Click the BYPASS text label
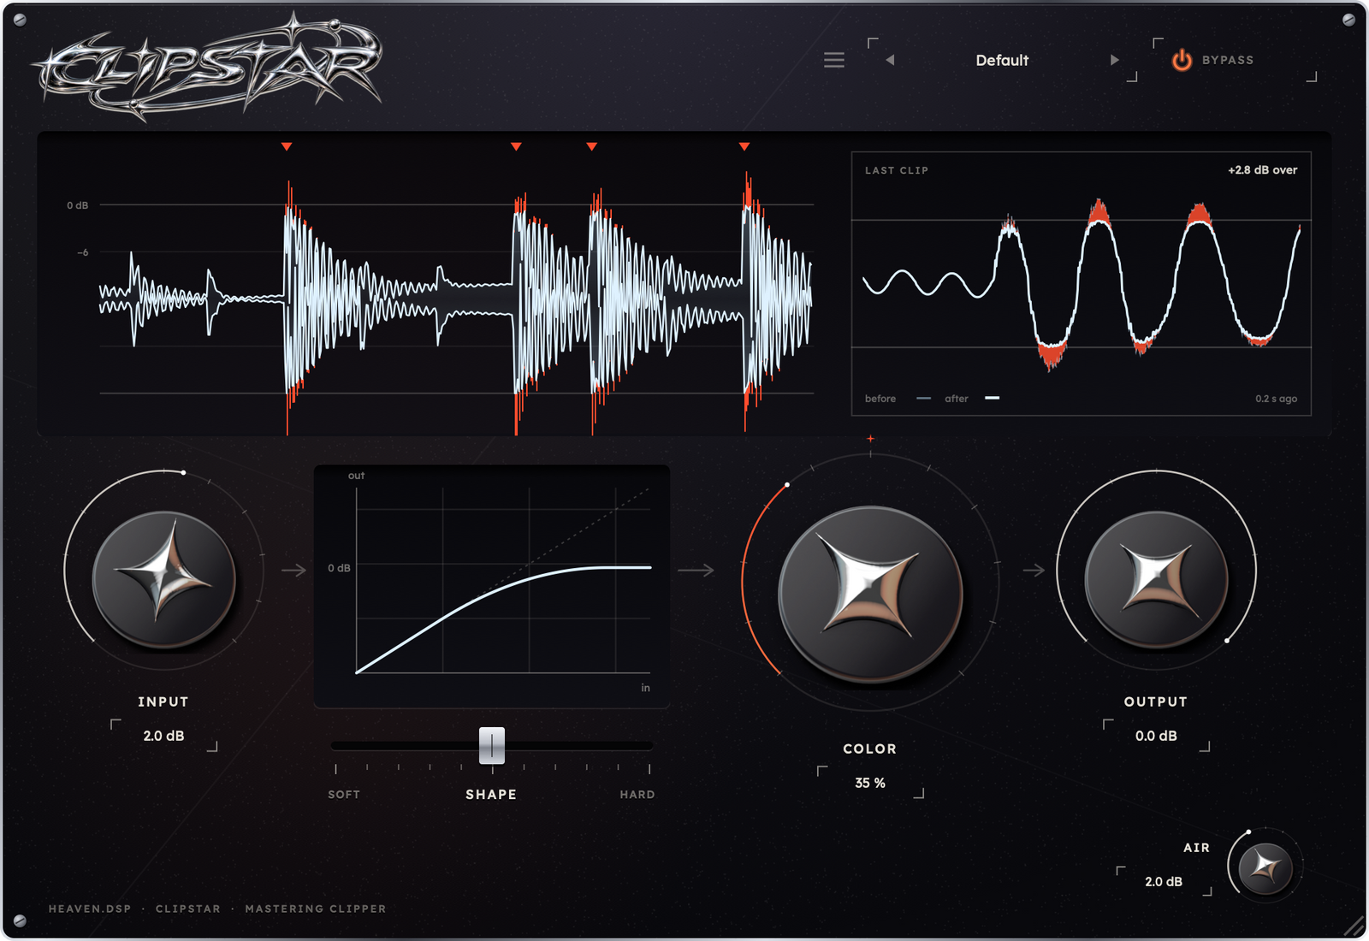 point(1227,60)
